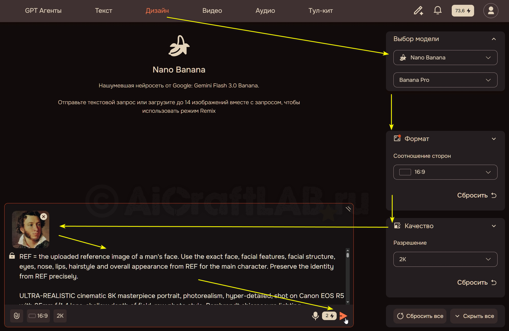Click the prompt scrollbar thumb
Screen dimensions: 509x331
coord(348,255)
